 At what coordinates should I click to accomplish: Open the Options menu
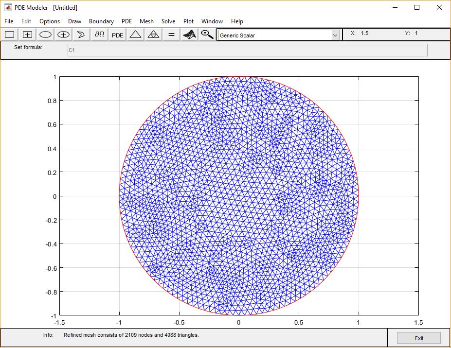click(50, 21)
